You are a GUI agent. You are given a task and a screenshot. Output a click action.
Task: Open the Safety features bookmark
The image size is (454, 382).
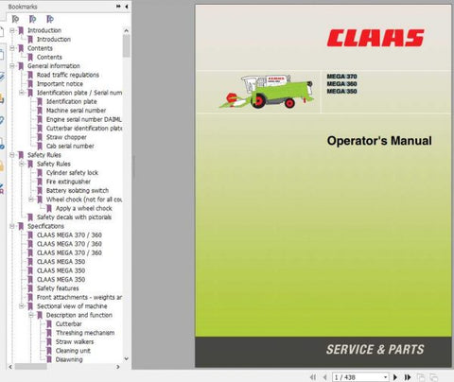pos(58,288)
